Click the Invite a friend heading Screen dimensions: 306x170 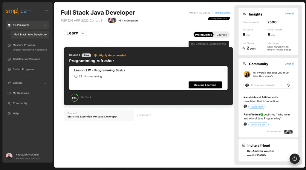point(259,146)
